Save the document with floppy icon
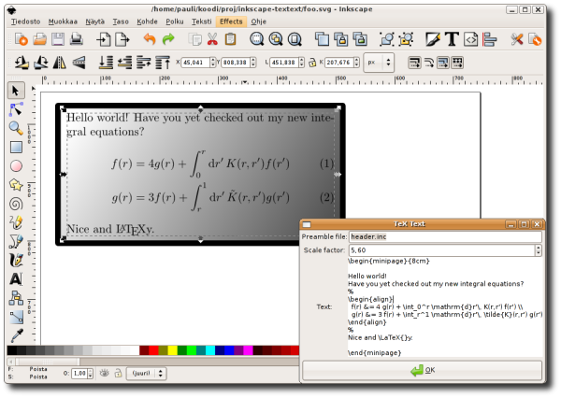 point(58,39)
